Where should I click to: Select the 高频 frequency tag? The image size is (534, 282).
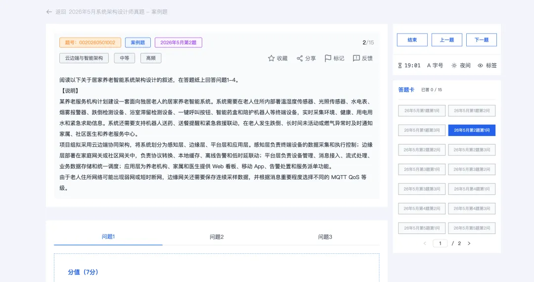[x=151, y=58]
